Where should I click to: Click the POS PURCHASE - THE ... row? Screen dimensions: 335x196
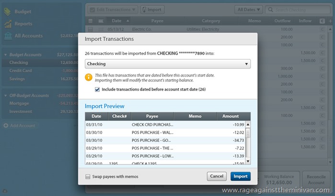click(x=165, y=148)
